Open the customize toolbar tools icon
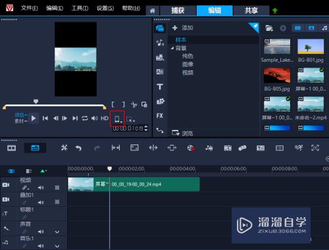 64,148
